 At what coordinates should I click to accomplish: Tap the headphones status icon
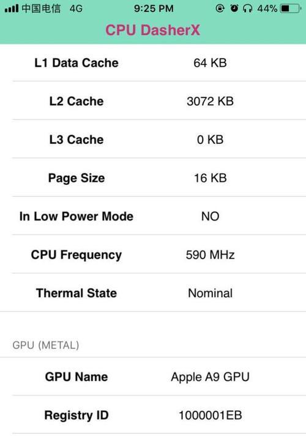(248, 9)
